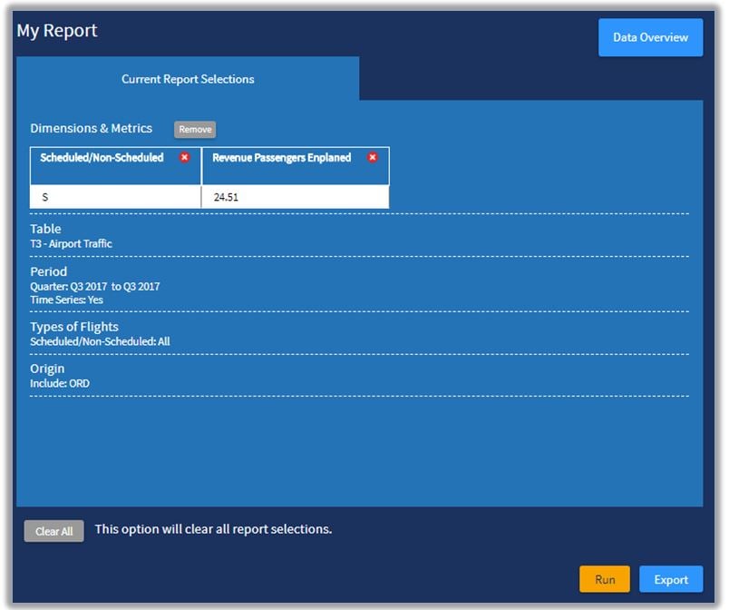Select the Table section heading
The width and height of the screenshot is (729, 610).
point(45,229)
